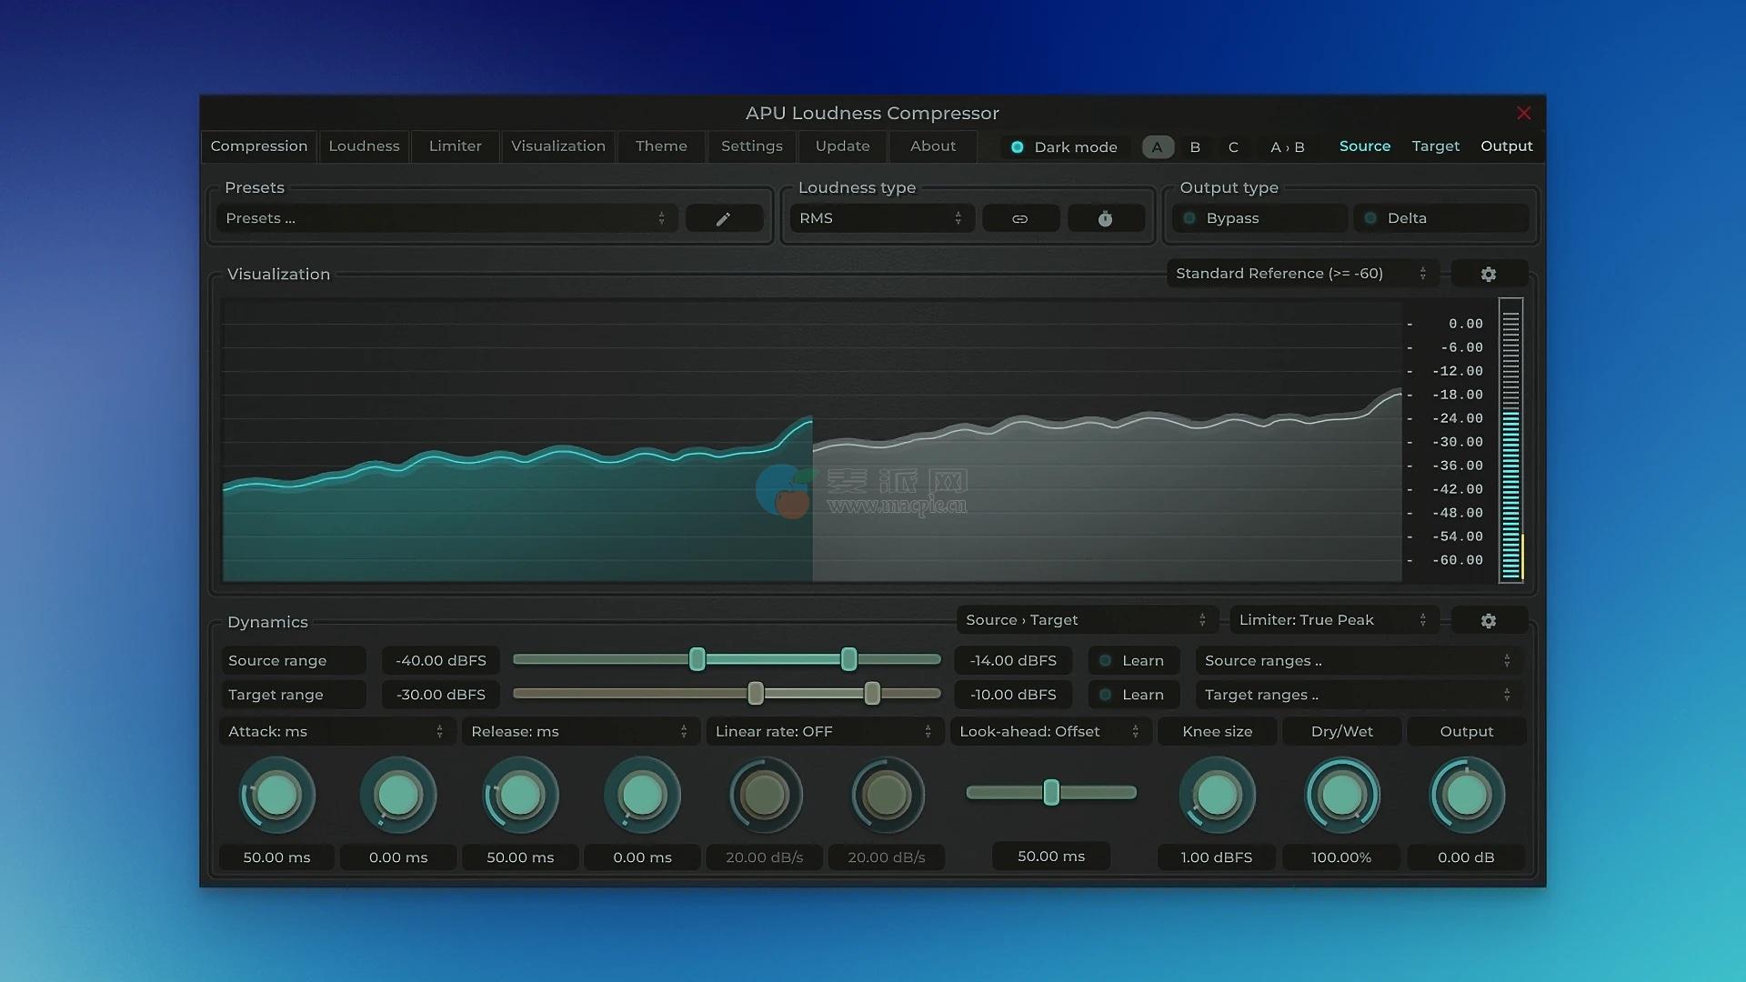Open the Presets dropdown

(x=446, y=218)
